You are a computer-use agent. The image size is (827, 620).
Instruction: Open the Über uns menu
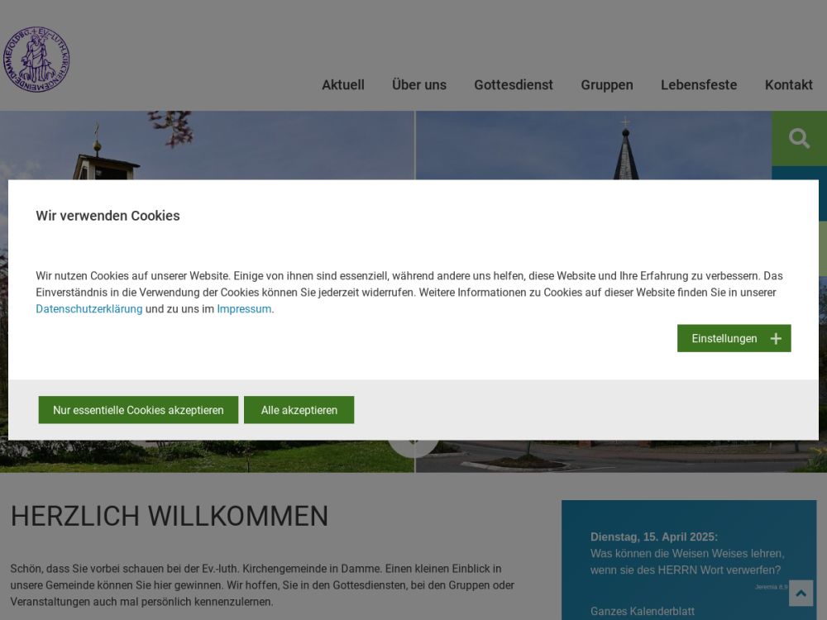(x=419, y=85)
